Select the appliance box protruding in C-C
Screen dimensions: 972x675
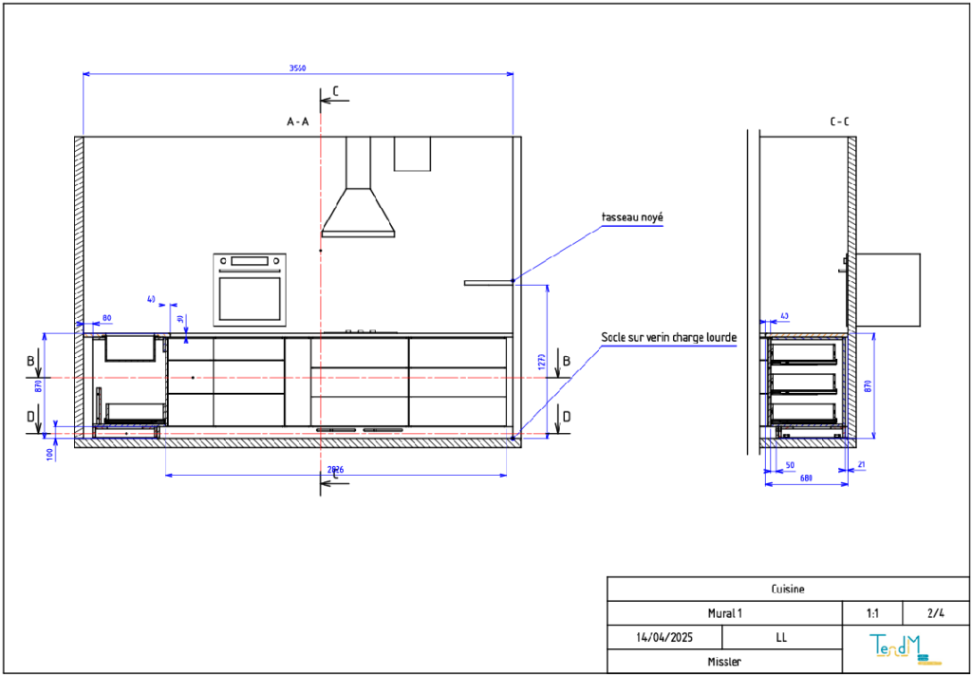[x=888, y=290]
